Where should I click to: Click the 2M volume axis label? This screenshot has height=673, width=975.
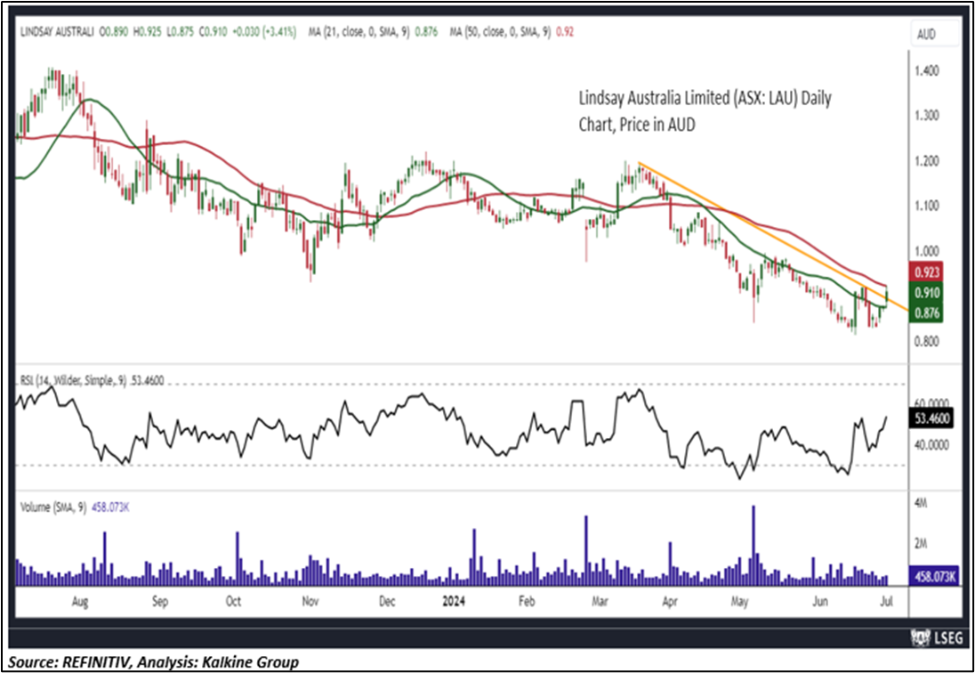[x=920, y=543]
